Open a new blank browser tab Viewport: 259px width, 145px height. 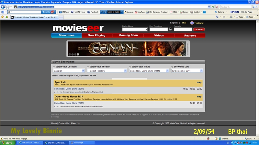[61, 17]
